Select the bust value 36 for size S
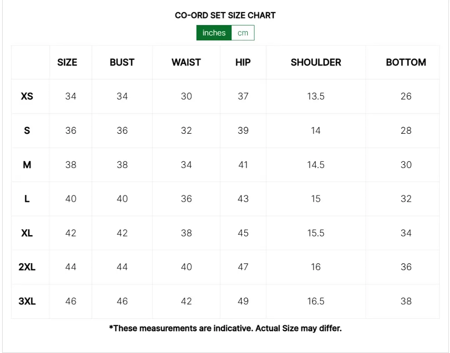450x353 pixels. click(x=122, y=130)
